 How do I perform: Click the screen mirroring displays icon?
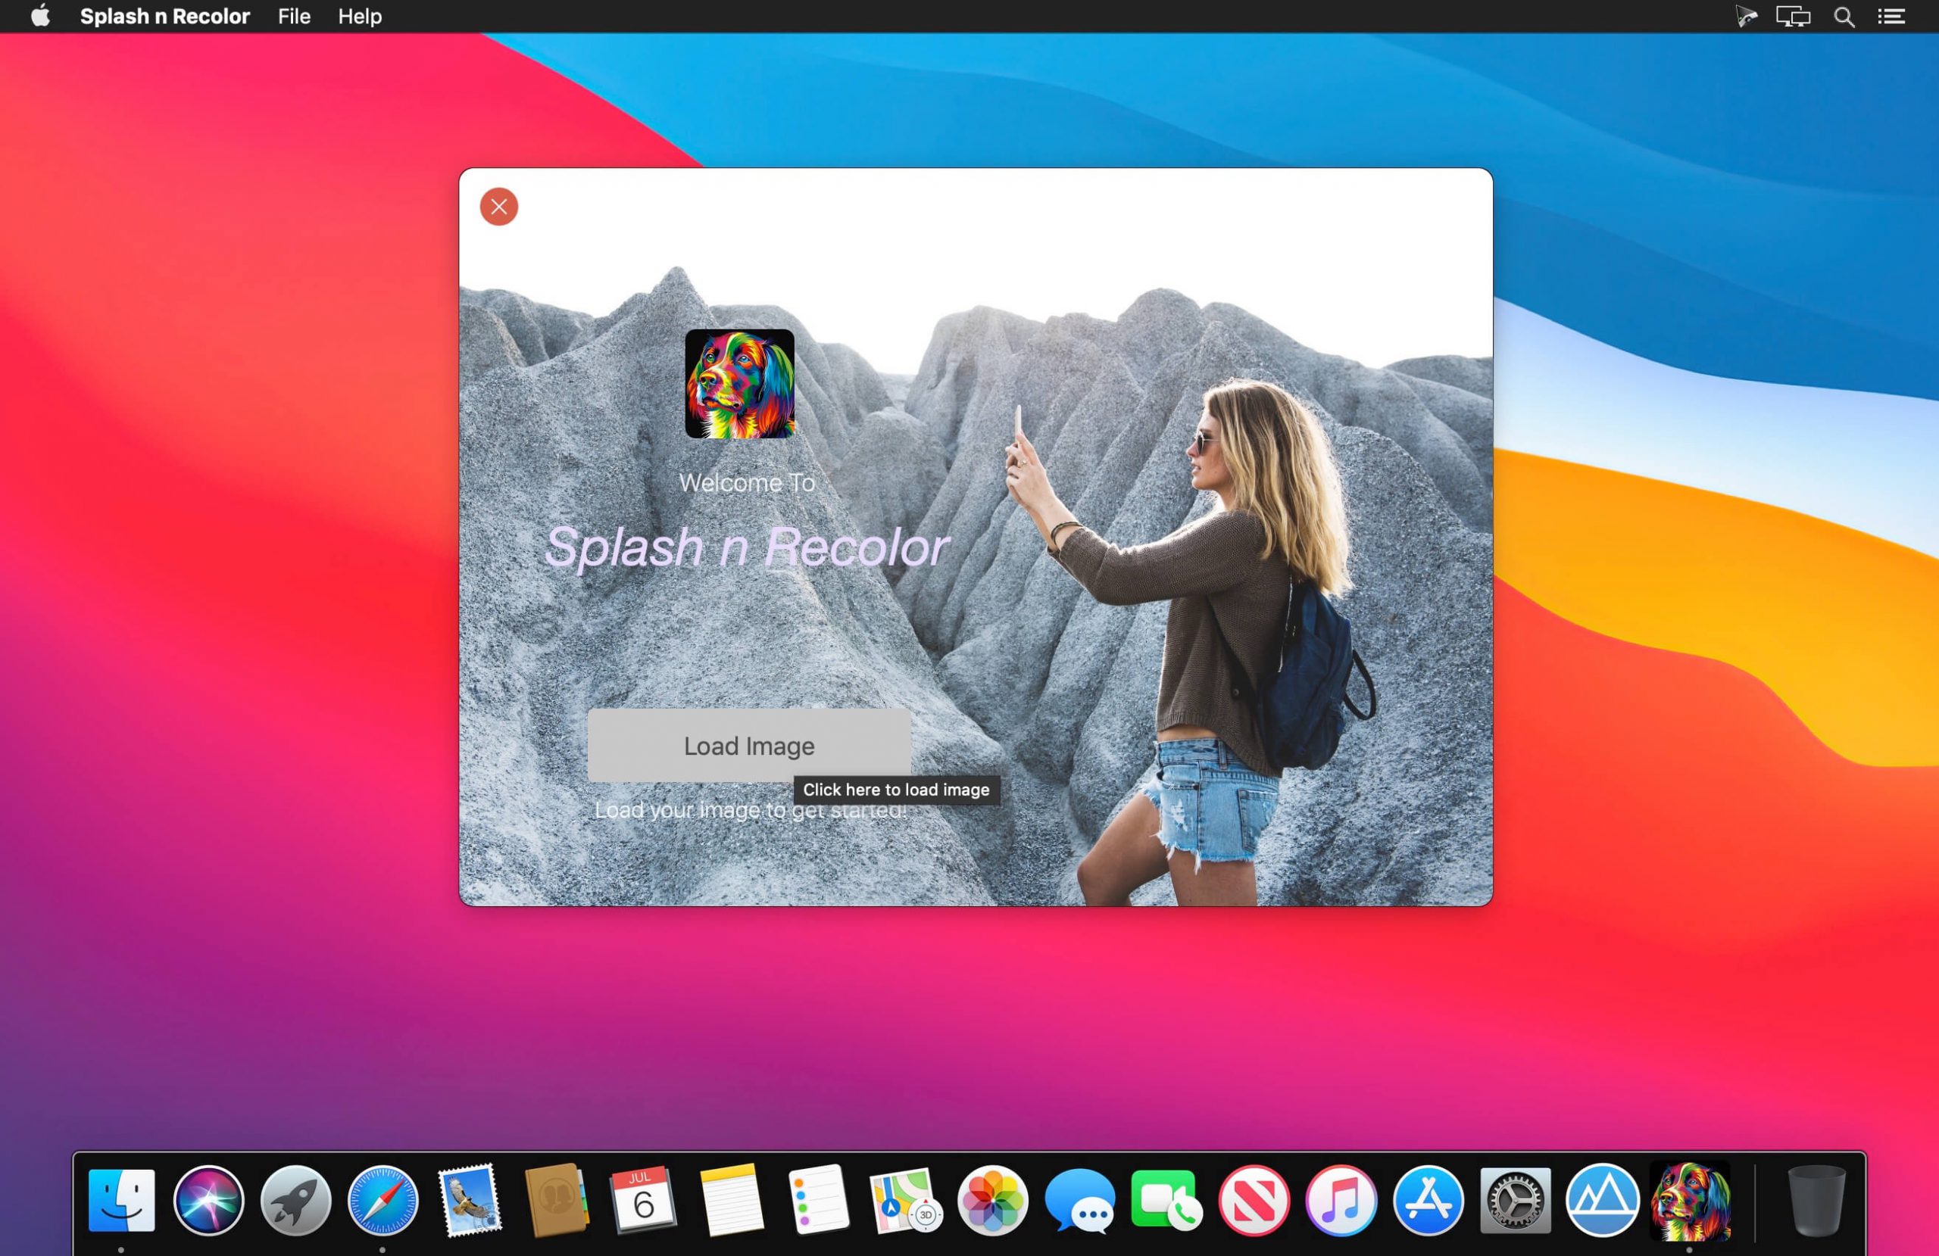(x=1792, y=17)
